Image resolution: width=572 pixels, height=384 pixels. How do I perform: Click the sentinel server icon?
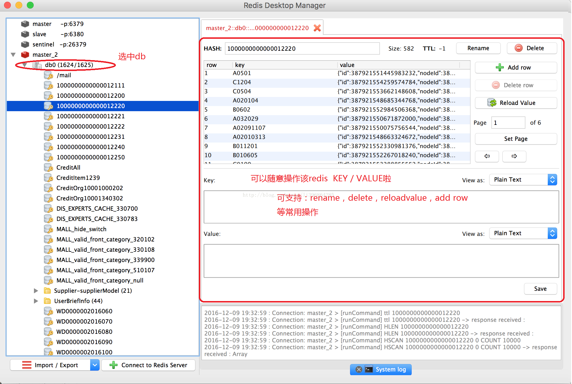25,44
